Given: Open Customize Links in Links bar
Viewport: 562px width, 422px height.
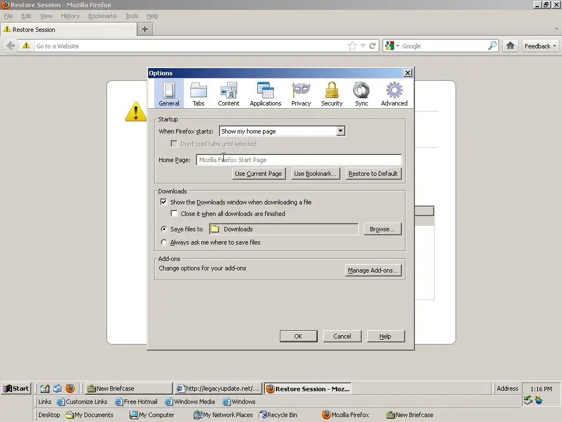Looking at the screenshot, I should point(82,402).
